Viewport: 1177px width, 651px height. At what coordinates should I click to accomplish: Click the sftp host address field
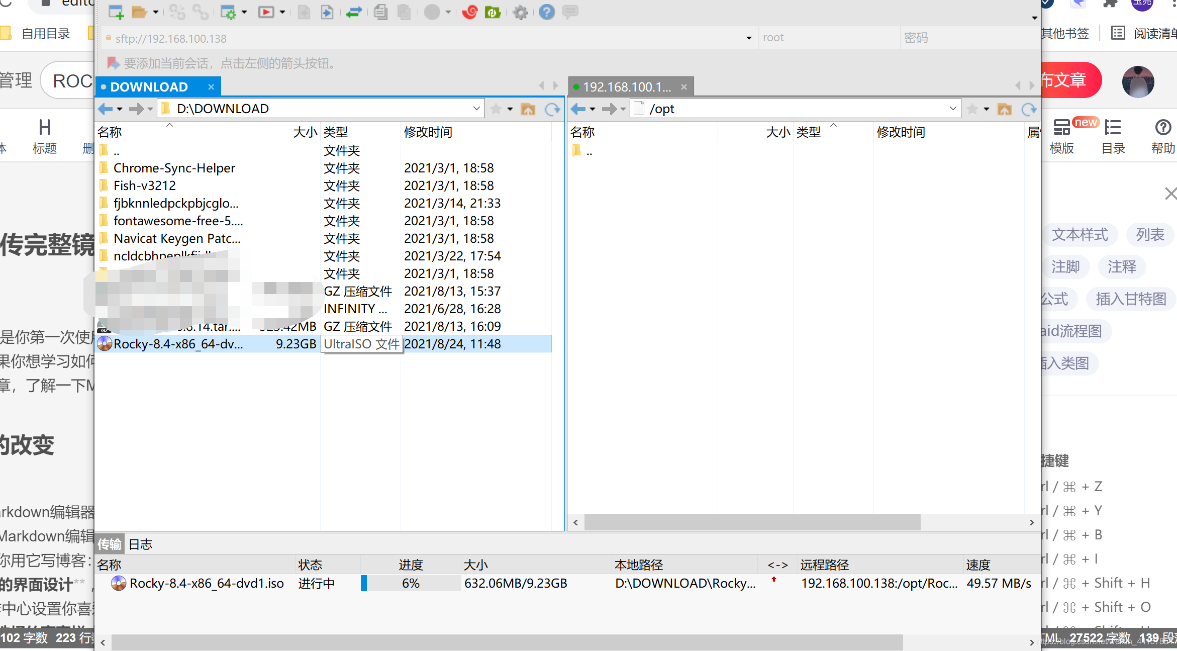[x=422, y=38]
